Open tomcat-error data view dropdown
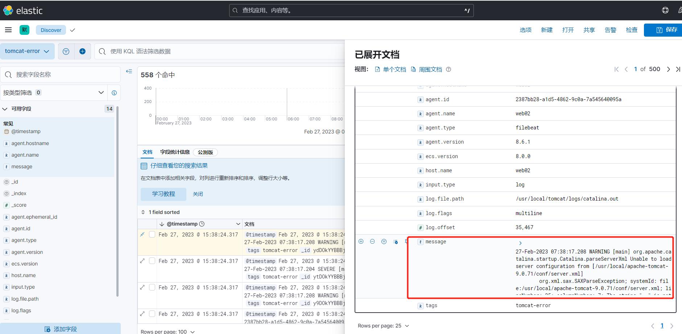The height and width of the screenshot is (334, 682). pyautogui.click(x=27, y=51)
